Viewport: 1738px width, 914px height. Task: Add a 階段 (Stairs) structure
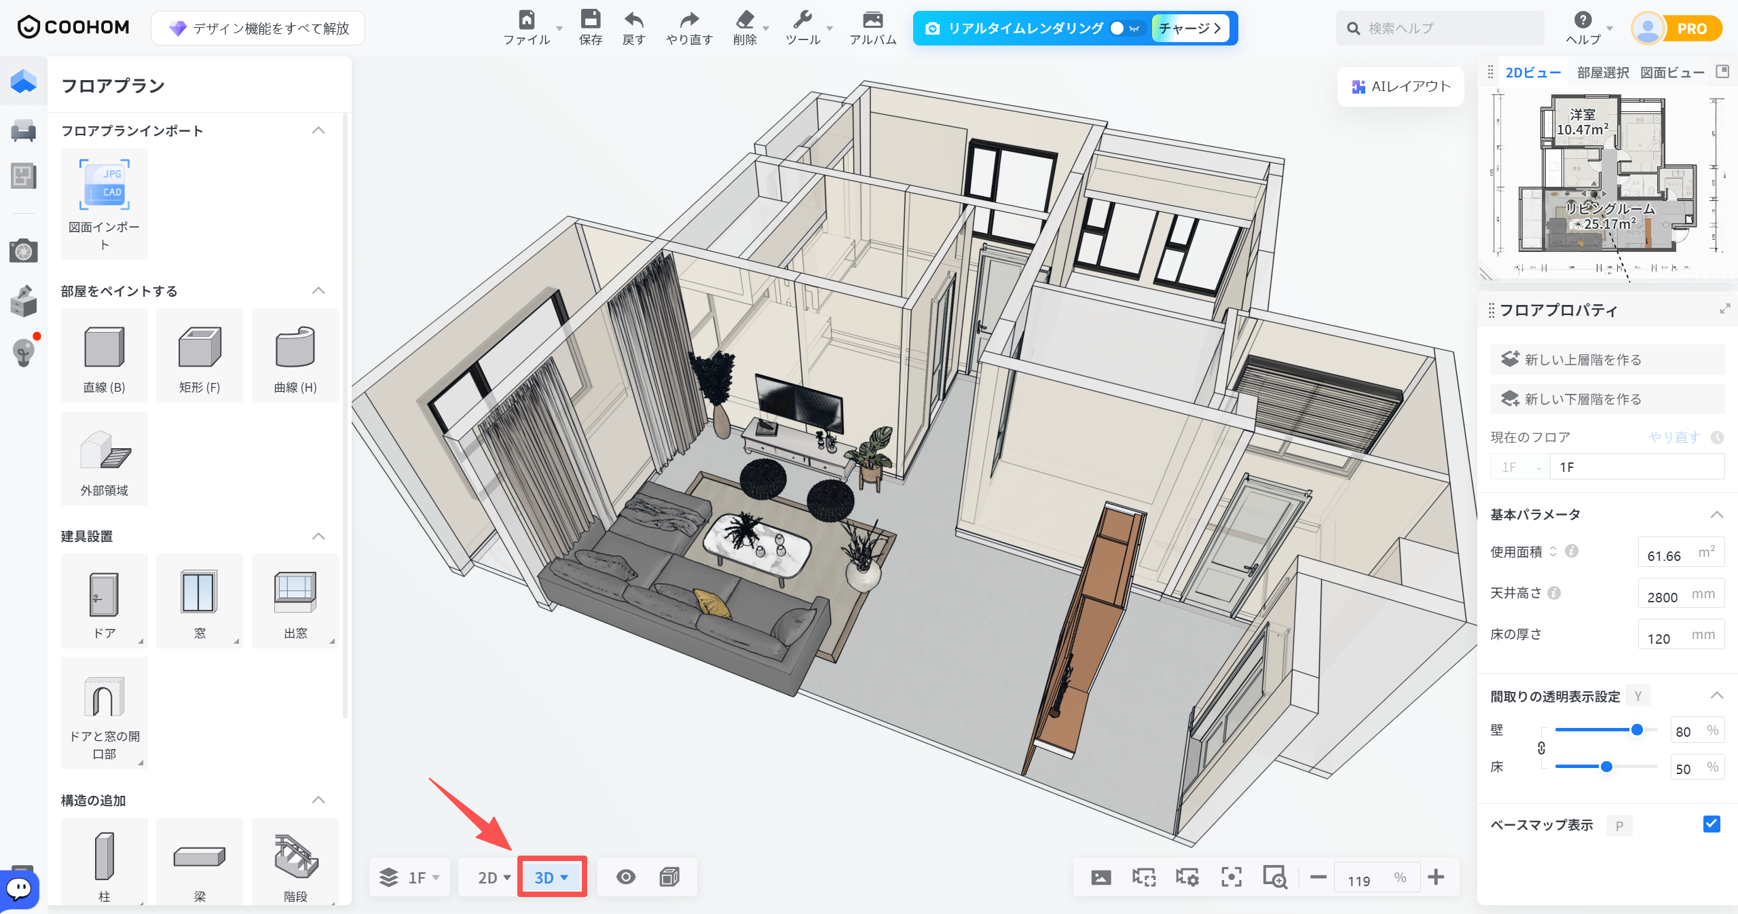[x=295, y=862]
